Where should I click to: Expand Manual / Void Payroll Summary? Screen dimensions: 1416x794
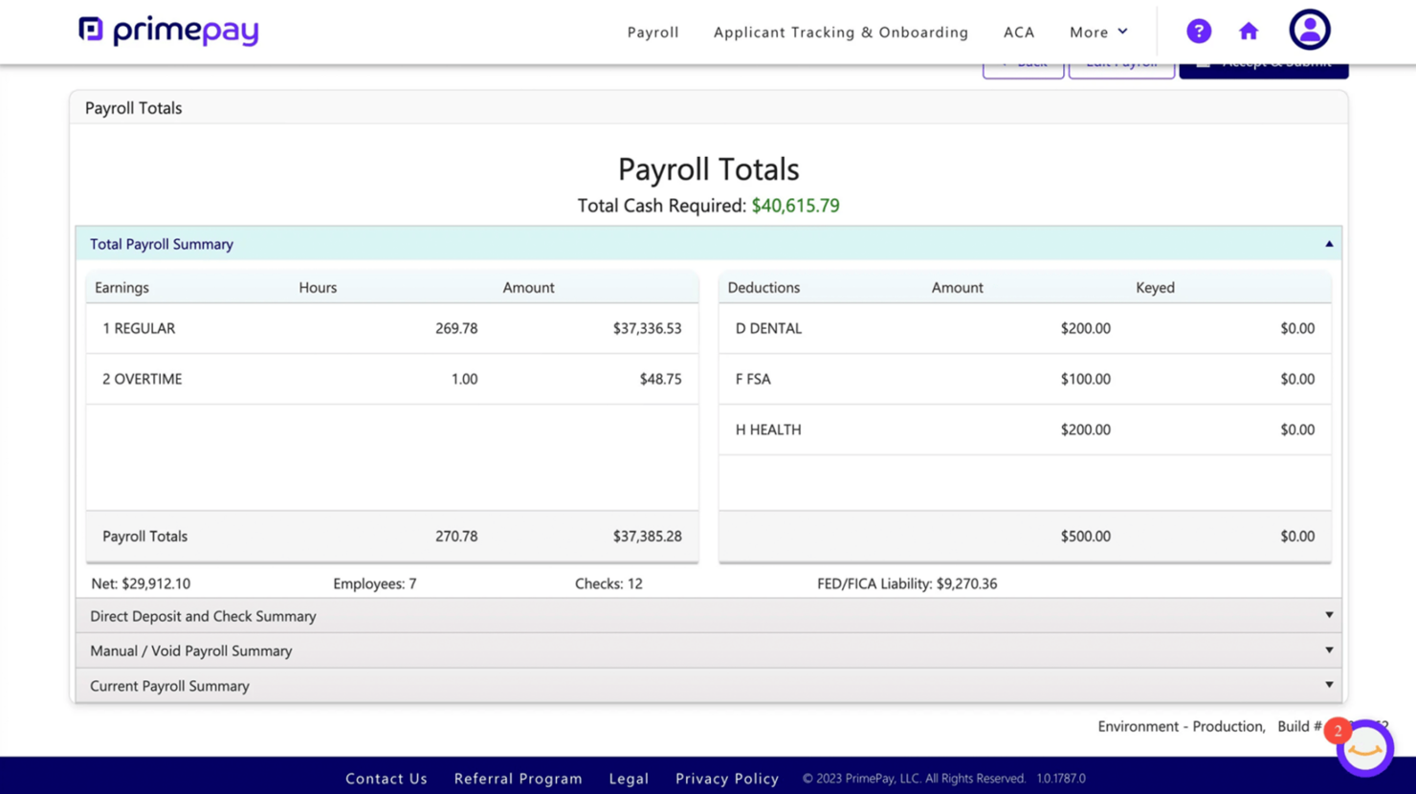[709, 651]
